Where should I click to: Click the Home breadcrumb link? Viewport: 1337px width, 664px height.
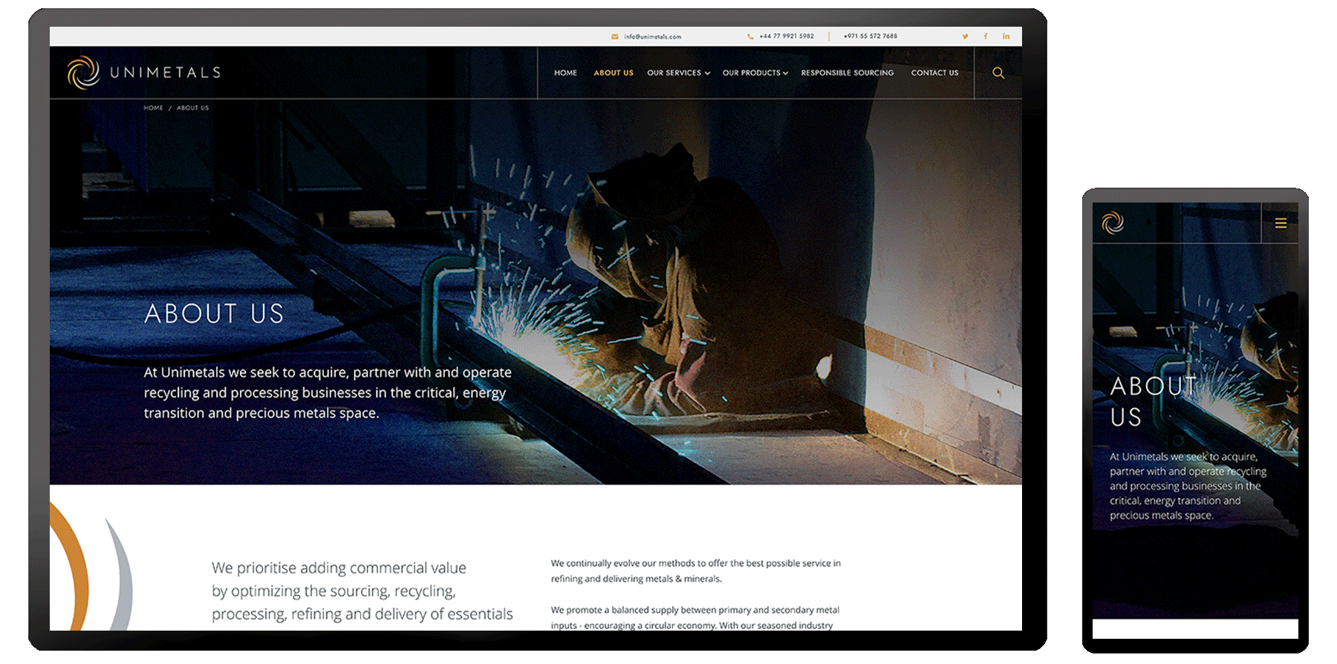click(x=153, y=108)
